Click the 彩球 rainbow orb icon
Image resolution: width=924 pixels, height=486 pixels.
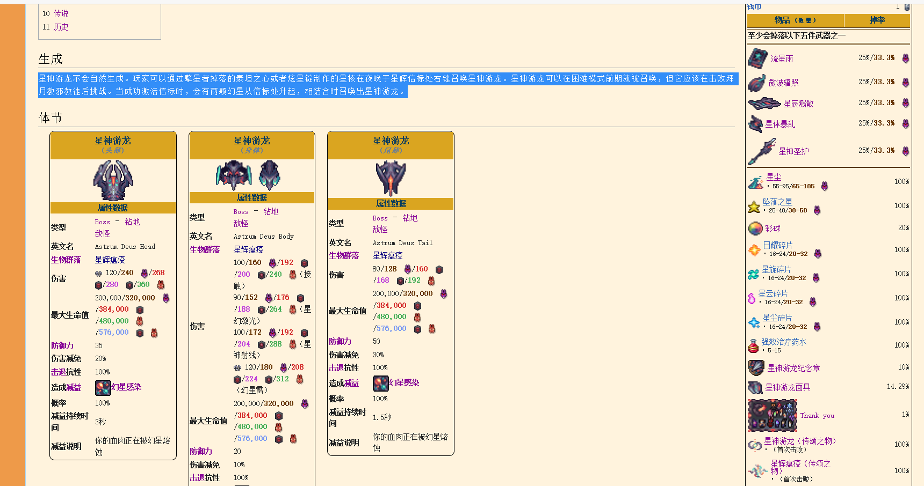(755, 229)
